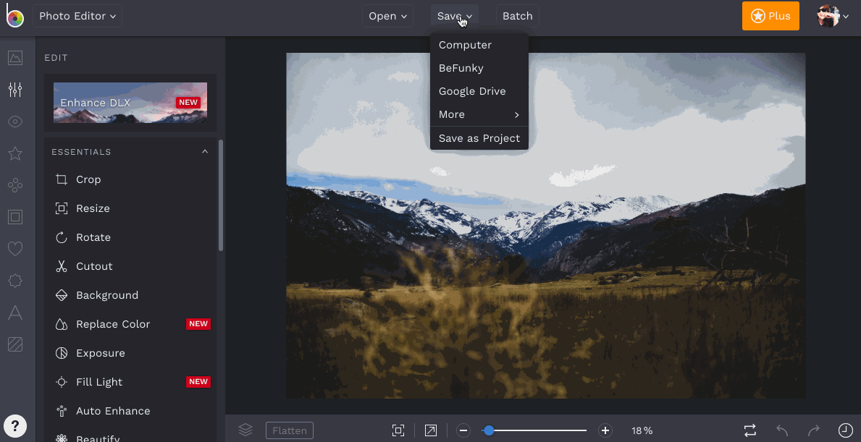861x442 pixels.
Task: Click the redo arrow icon
Action: point(814,430)
